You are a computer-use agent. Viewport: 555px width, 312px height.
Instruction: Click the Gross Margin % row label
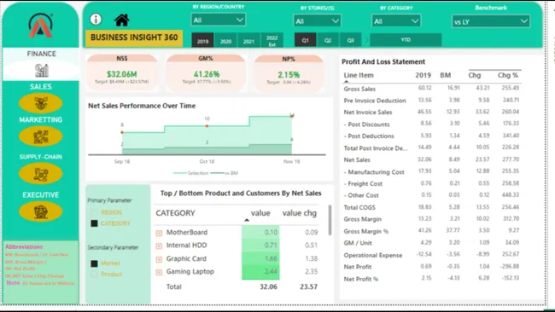tap(366, 231)
